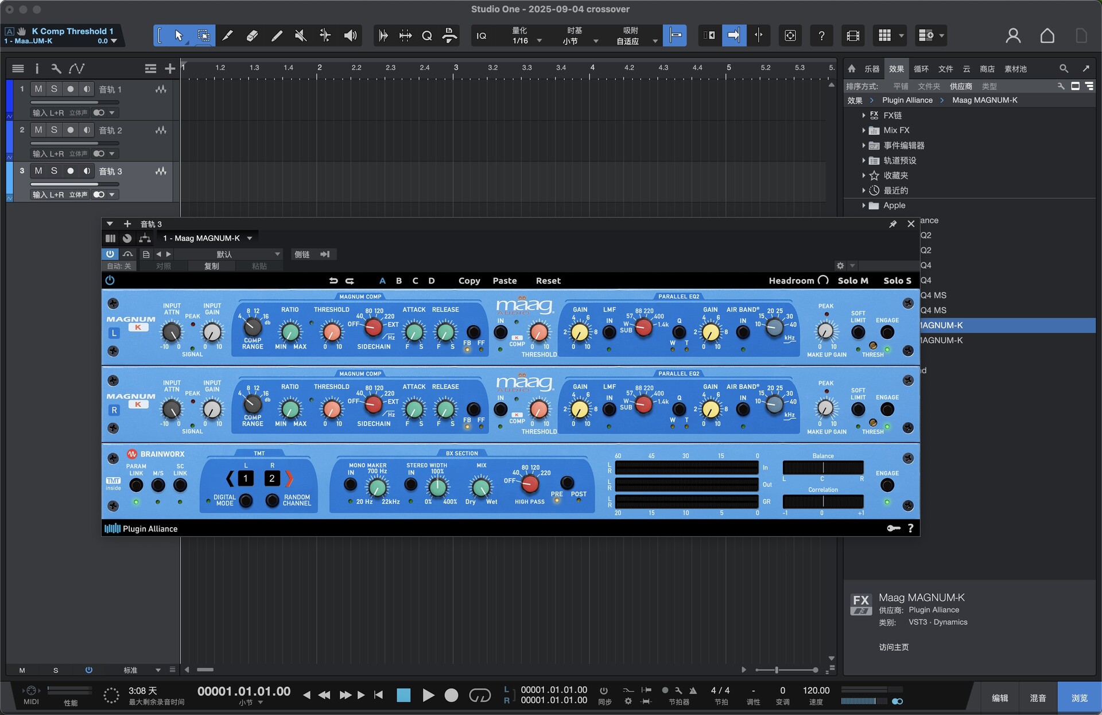Select the Eraser tool

252,36
